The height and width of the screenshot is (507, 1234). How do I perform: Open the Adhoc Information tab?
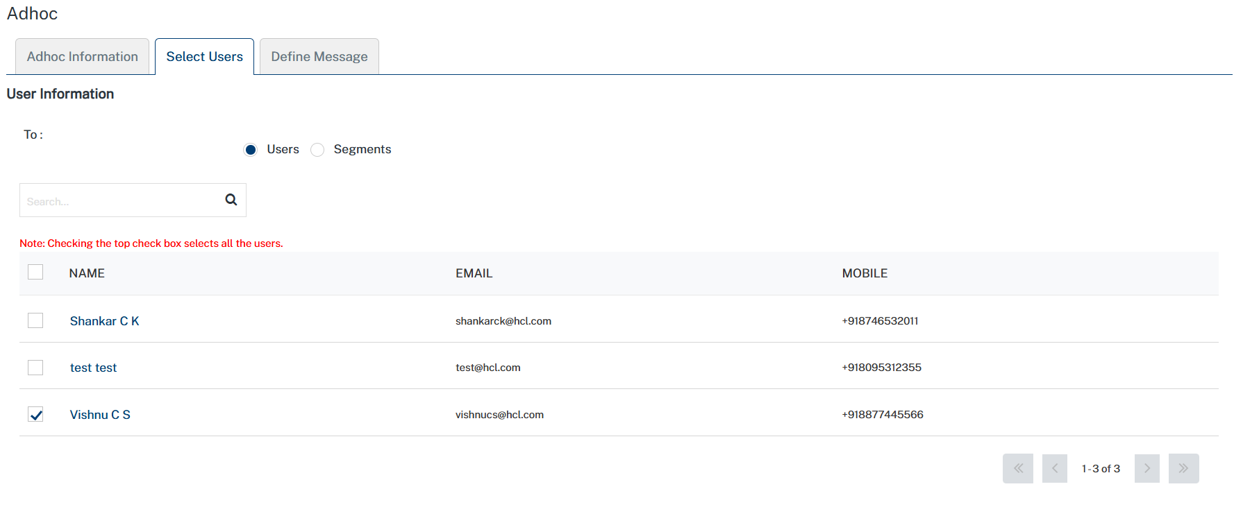(x=82, y=57)
